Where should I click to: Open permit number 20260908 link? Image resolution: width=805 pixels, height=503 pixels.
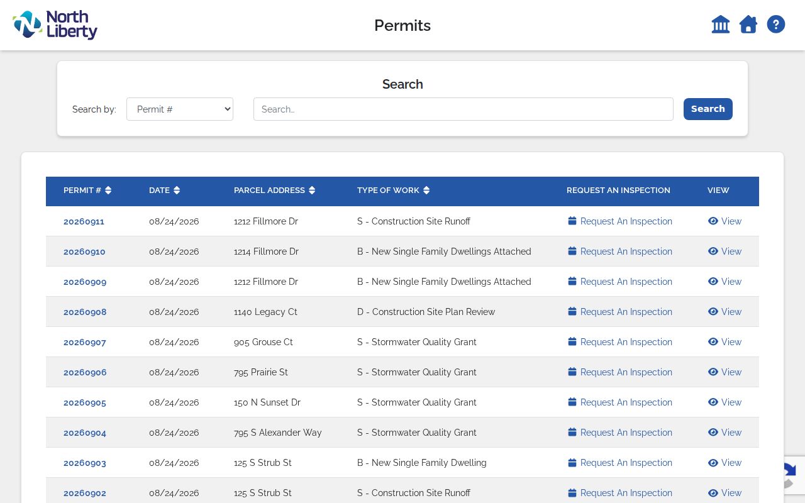tap(85, 312)
